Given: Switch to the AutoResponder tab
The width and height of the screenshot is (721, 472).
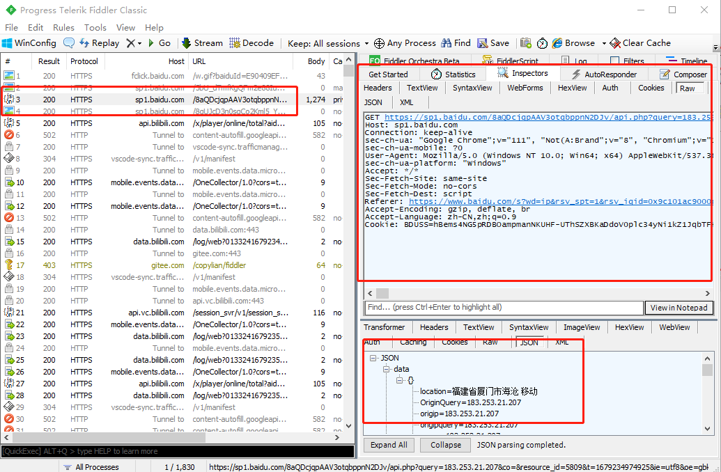Looking at the screenshot, I should (x=604, y=74).
